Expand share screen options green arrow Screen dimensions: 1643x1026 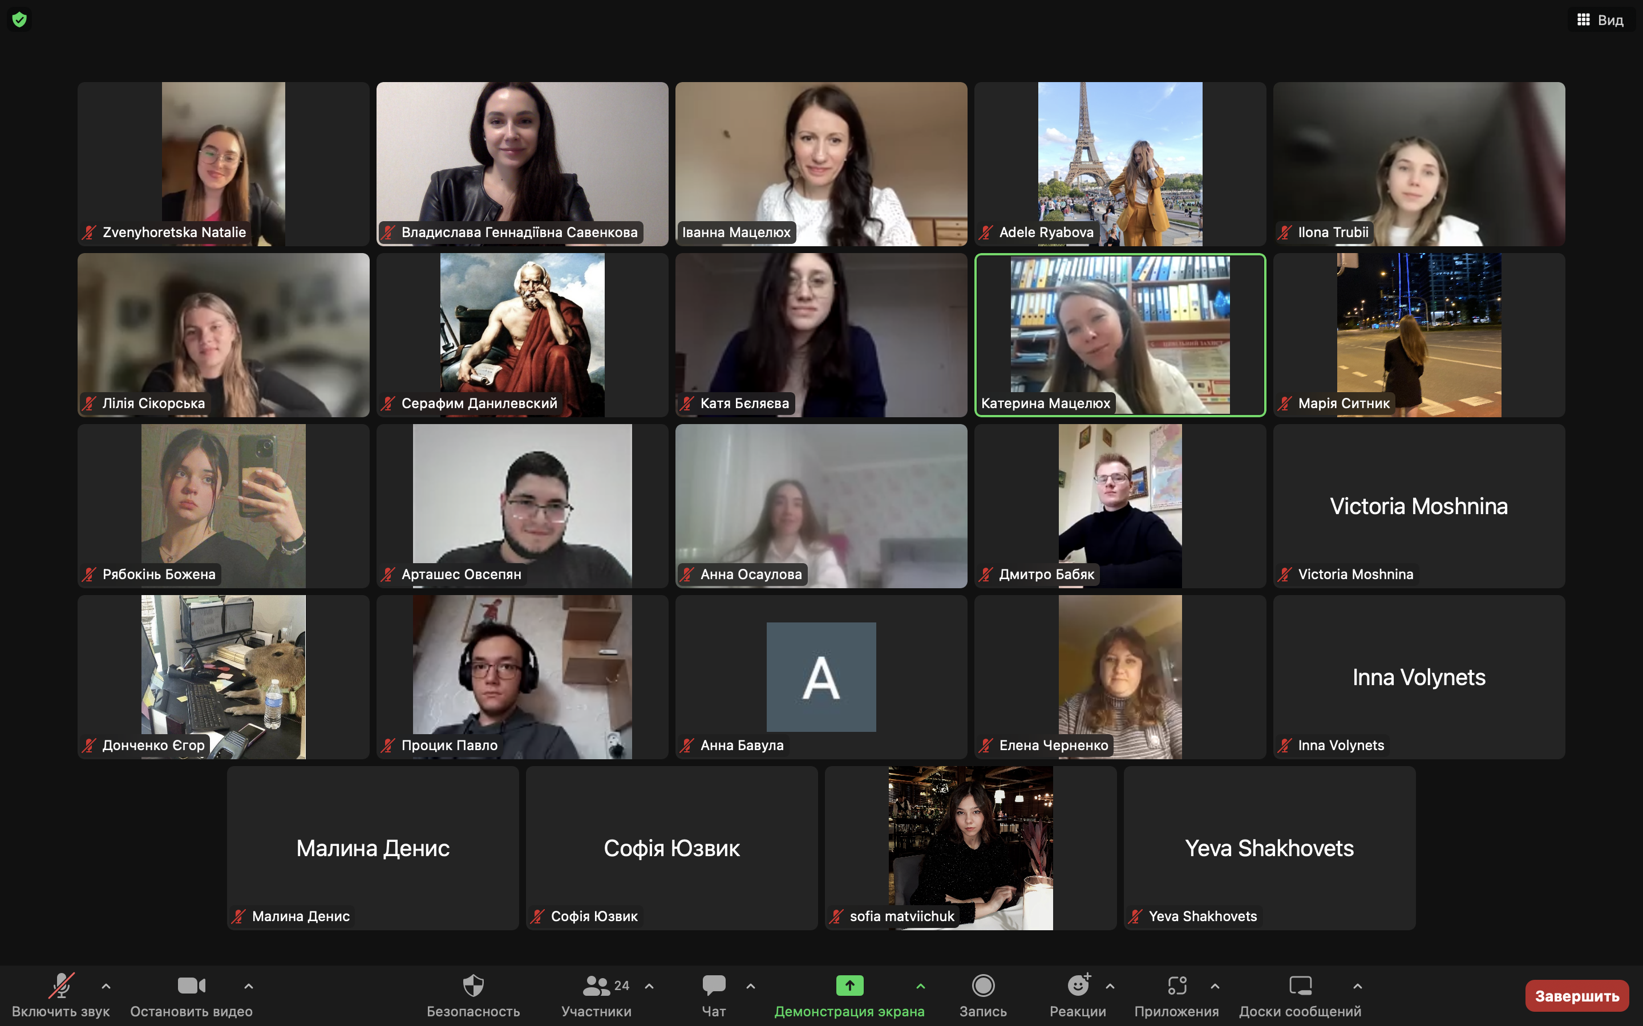[921, 986]
